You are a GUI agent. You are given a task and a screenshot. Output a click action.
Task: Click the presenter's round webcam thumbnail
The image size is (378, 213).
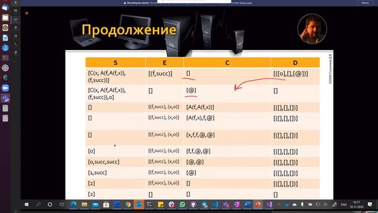click(x=312, y=29)
